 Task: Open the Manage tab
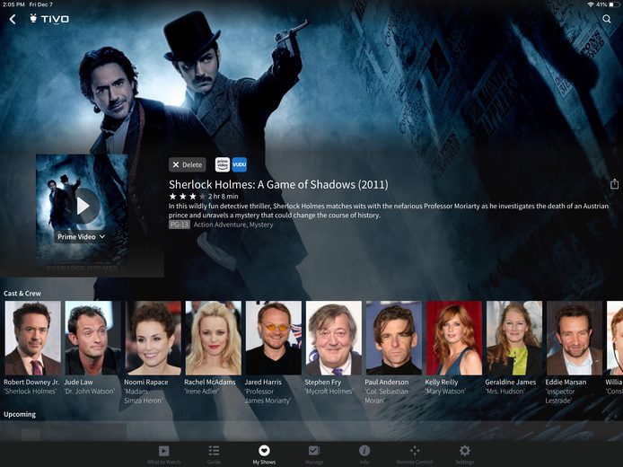pyautogui.click(x=314, y=454)
